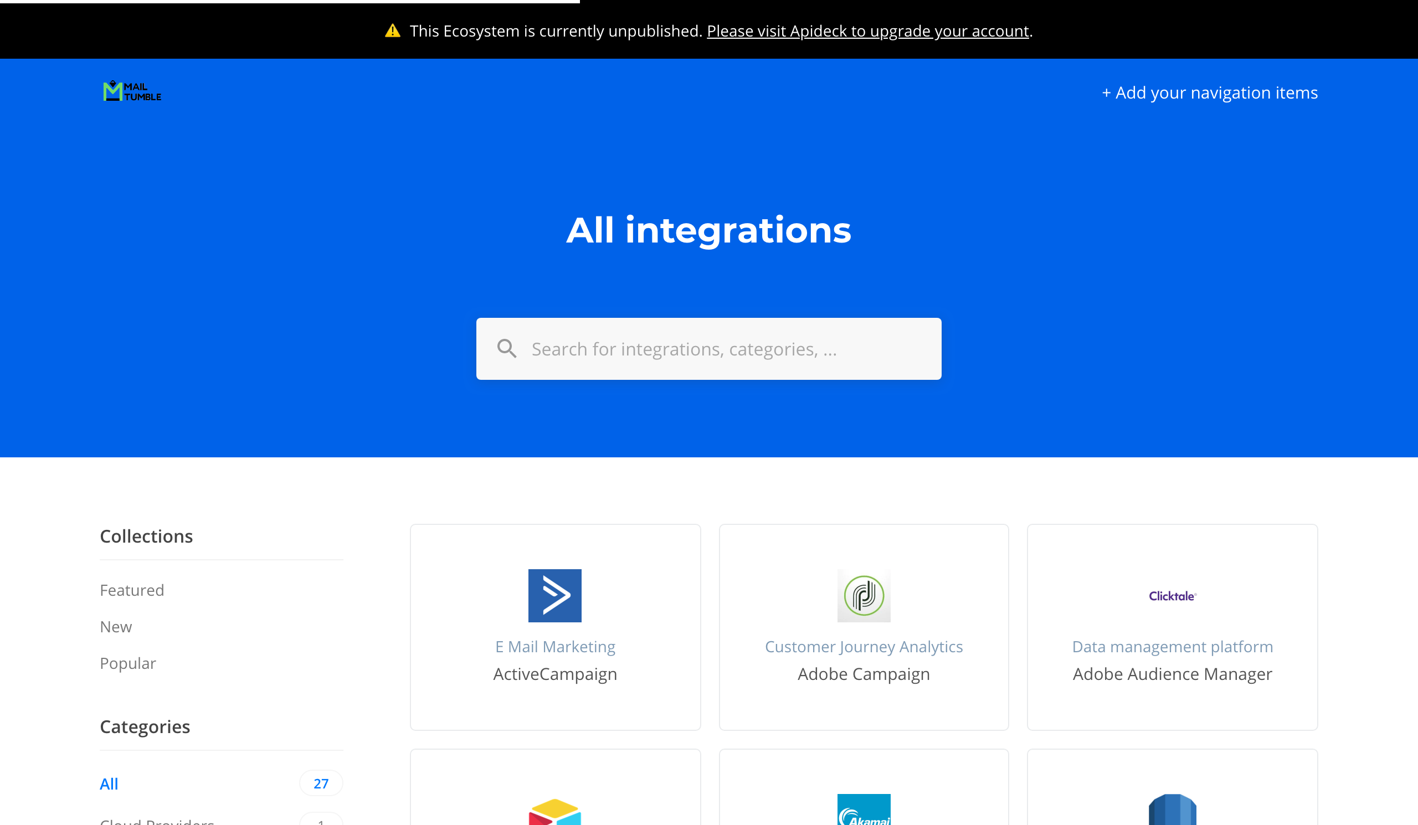Click the yellow warning triangle icon

pyautogui.click(x=393, y=31)
